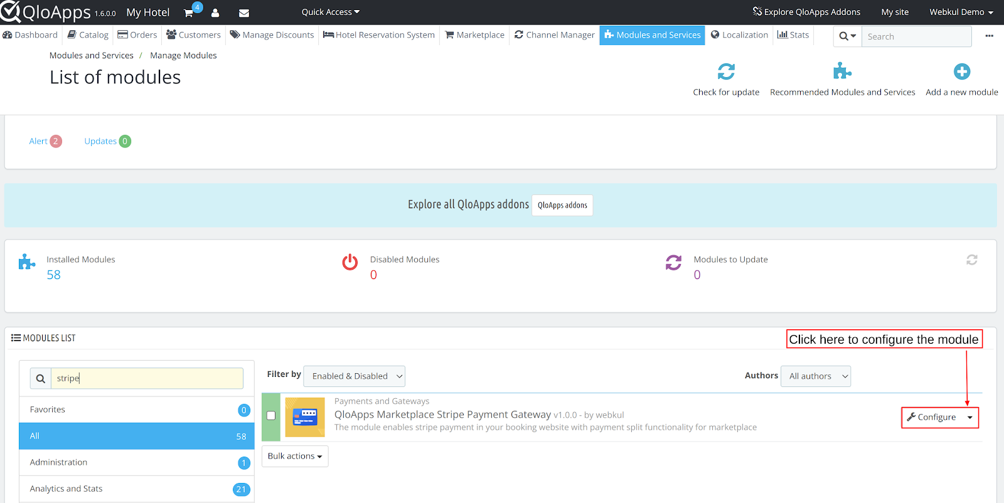Go to My site
Screen dimensions: 1004x503
[895, 12]
